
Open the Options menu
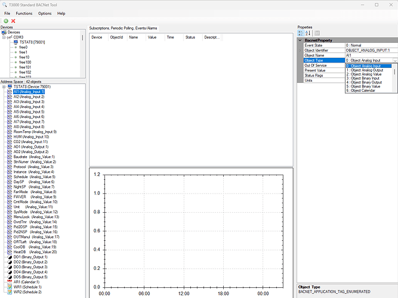[45, 13]
